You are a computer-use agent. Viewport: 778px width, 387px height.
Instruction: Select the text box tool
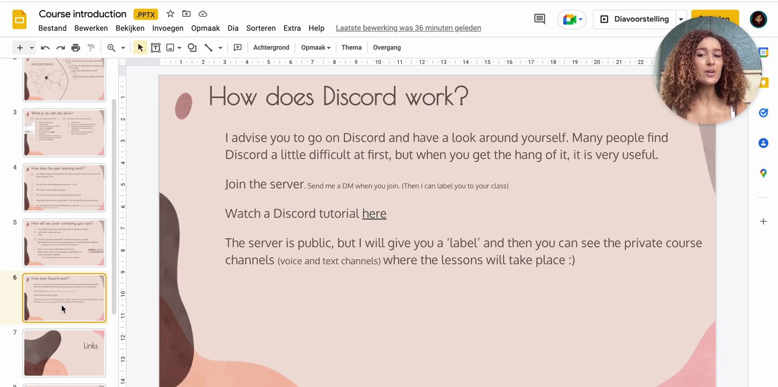155,47
